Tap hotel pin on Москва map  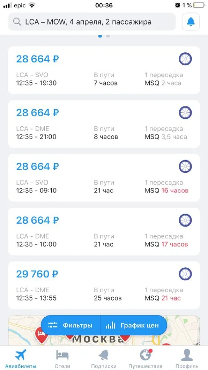point(42,335)
